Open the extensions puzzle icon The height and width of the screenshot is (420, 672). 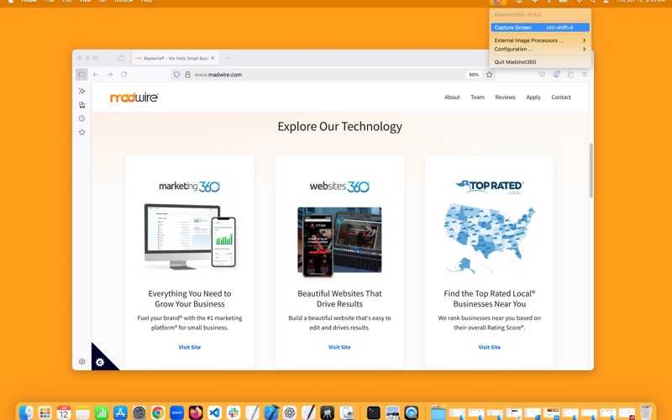pos(570,75)
